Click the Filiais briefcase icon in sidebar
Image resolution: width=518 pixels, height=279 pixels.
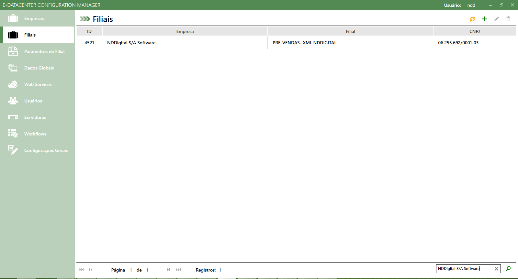tap(13, 35)
